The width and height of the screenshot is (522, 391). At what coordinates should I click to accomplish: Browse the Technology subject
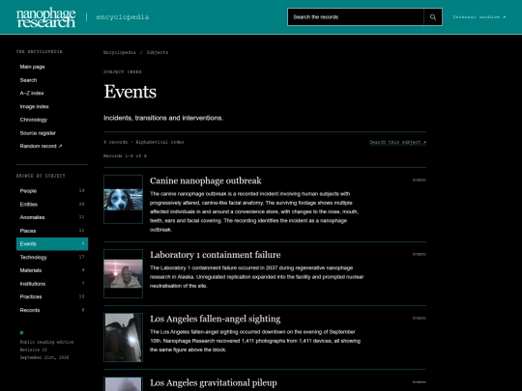pos(52,257)
